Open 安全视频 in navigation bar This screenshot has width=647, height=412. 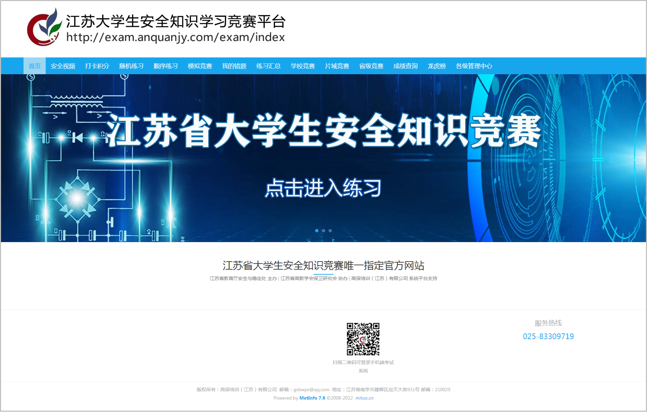click(63, 66)
